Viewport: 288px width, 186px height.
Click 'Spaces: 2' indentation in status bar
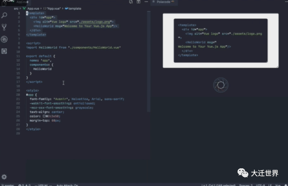coord(246,185)
